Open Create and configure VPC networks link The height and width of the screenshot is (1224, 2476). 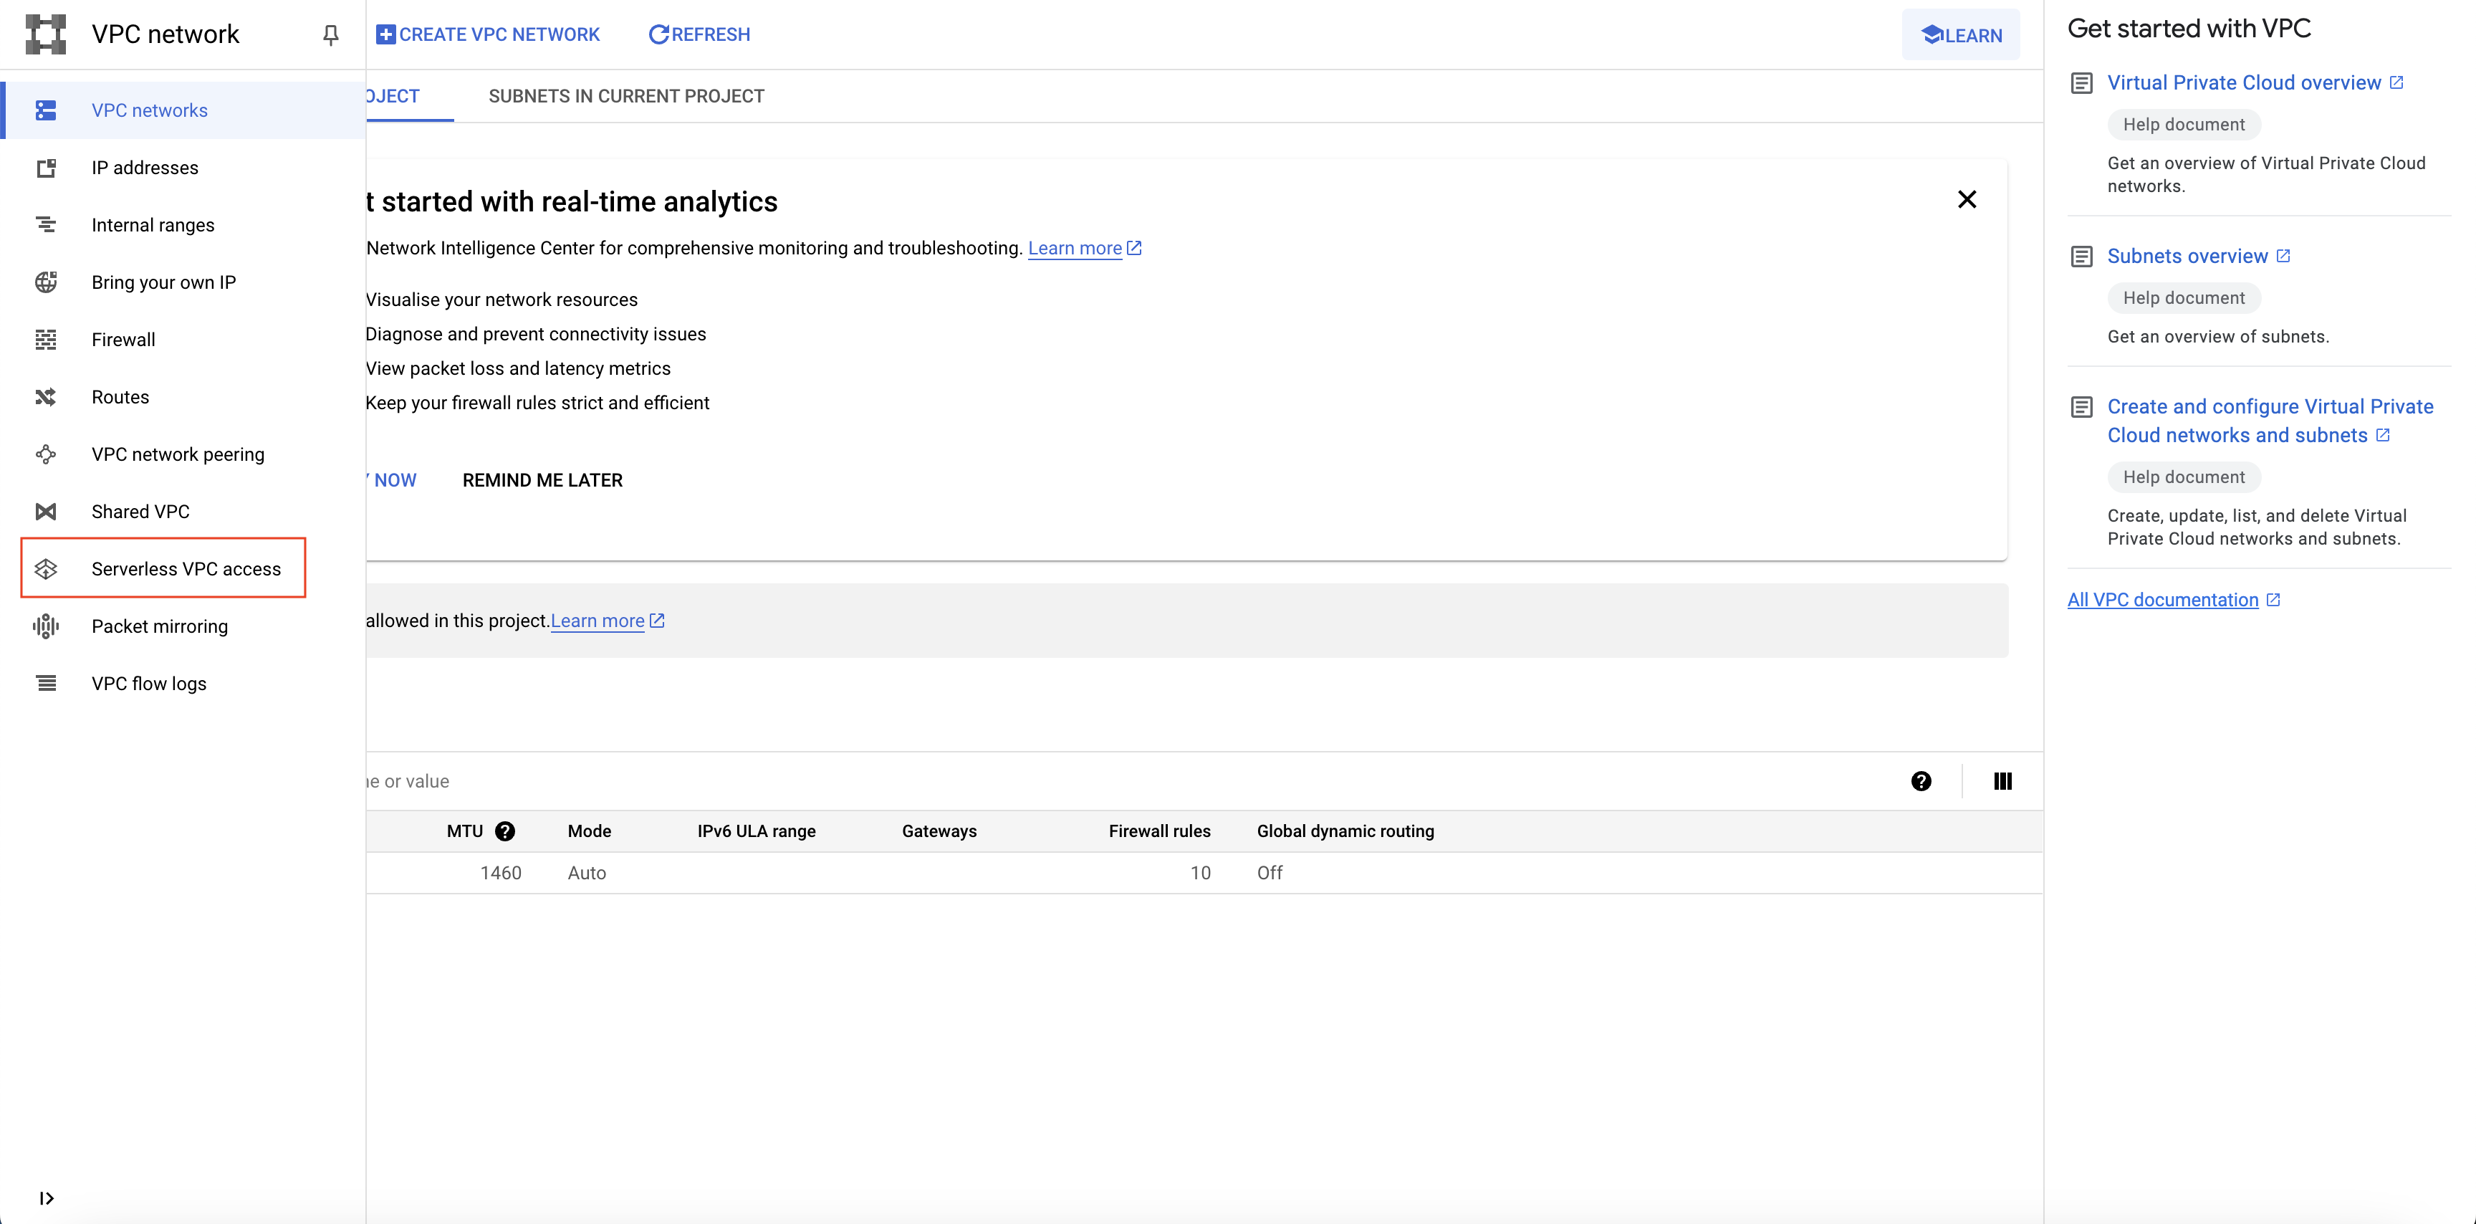click(x=2270, y=421)
